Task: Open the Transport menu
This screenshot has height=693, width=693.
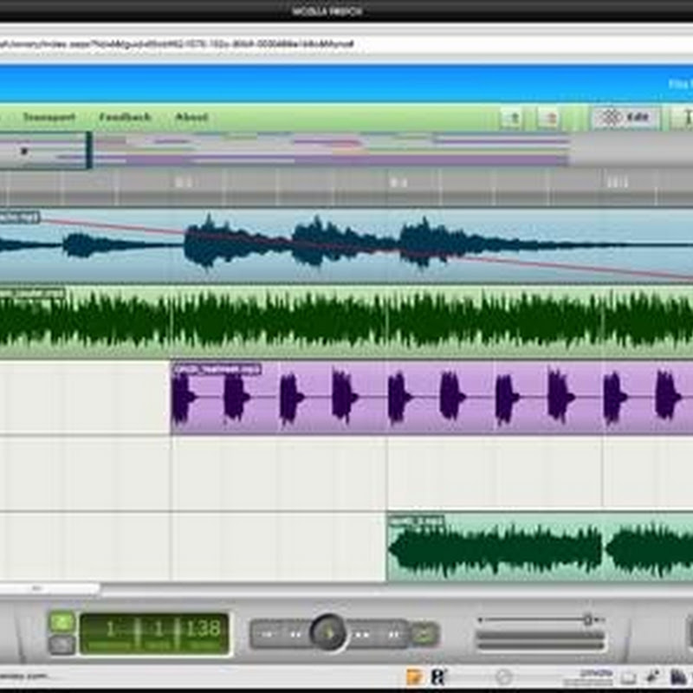Action: tap(49, 117)
